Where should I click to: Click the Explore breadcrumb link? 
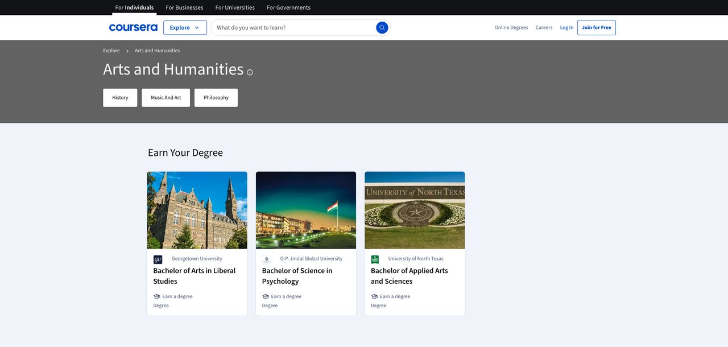point(111,51)
